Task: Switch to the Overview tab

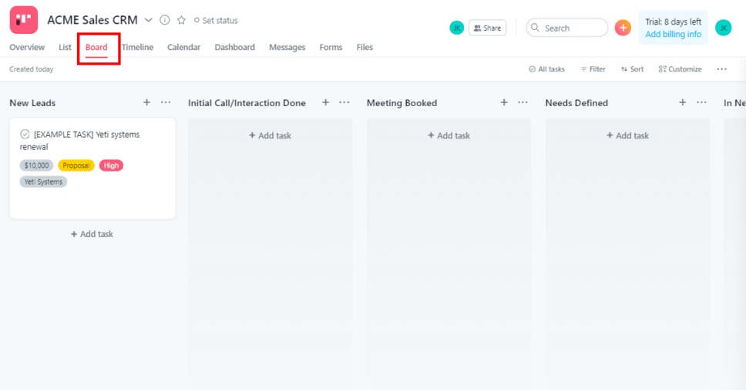Action: [27, 47]
